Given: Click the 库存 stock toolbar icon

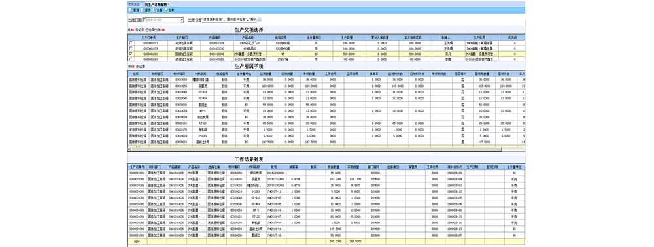Looking at the screenshot, I should pyautogui.click(x=145, y=10).
